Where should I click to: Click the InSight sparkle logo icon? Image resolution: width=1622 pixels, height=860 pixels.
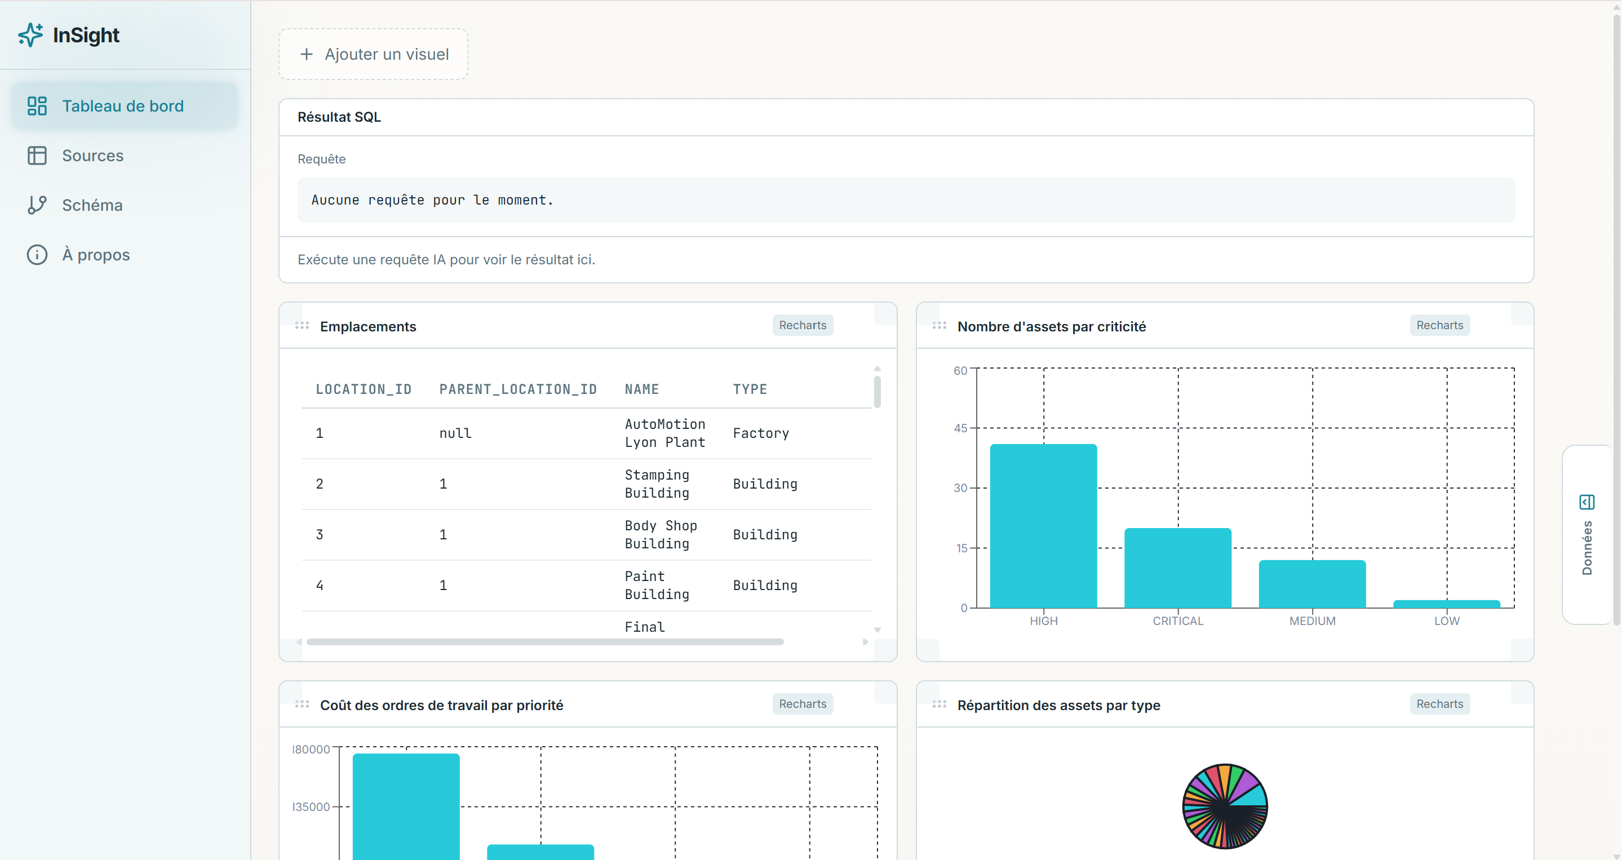click(x=30, y=34)
